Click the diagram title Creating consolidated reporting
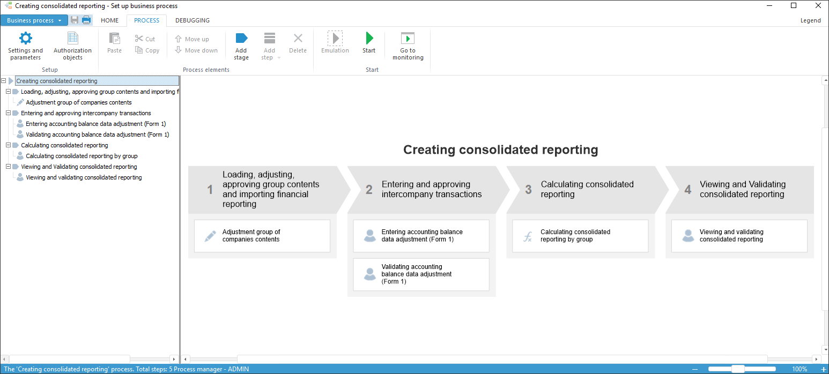 [501, 150]
